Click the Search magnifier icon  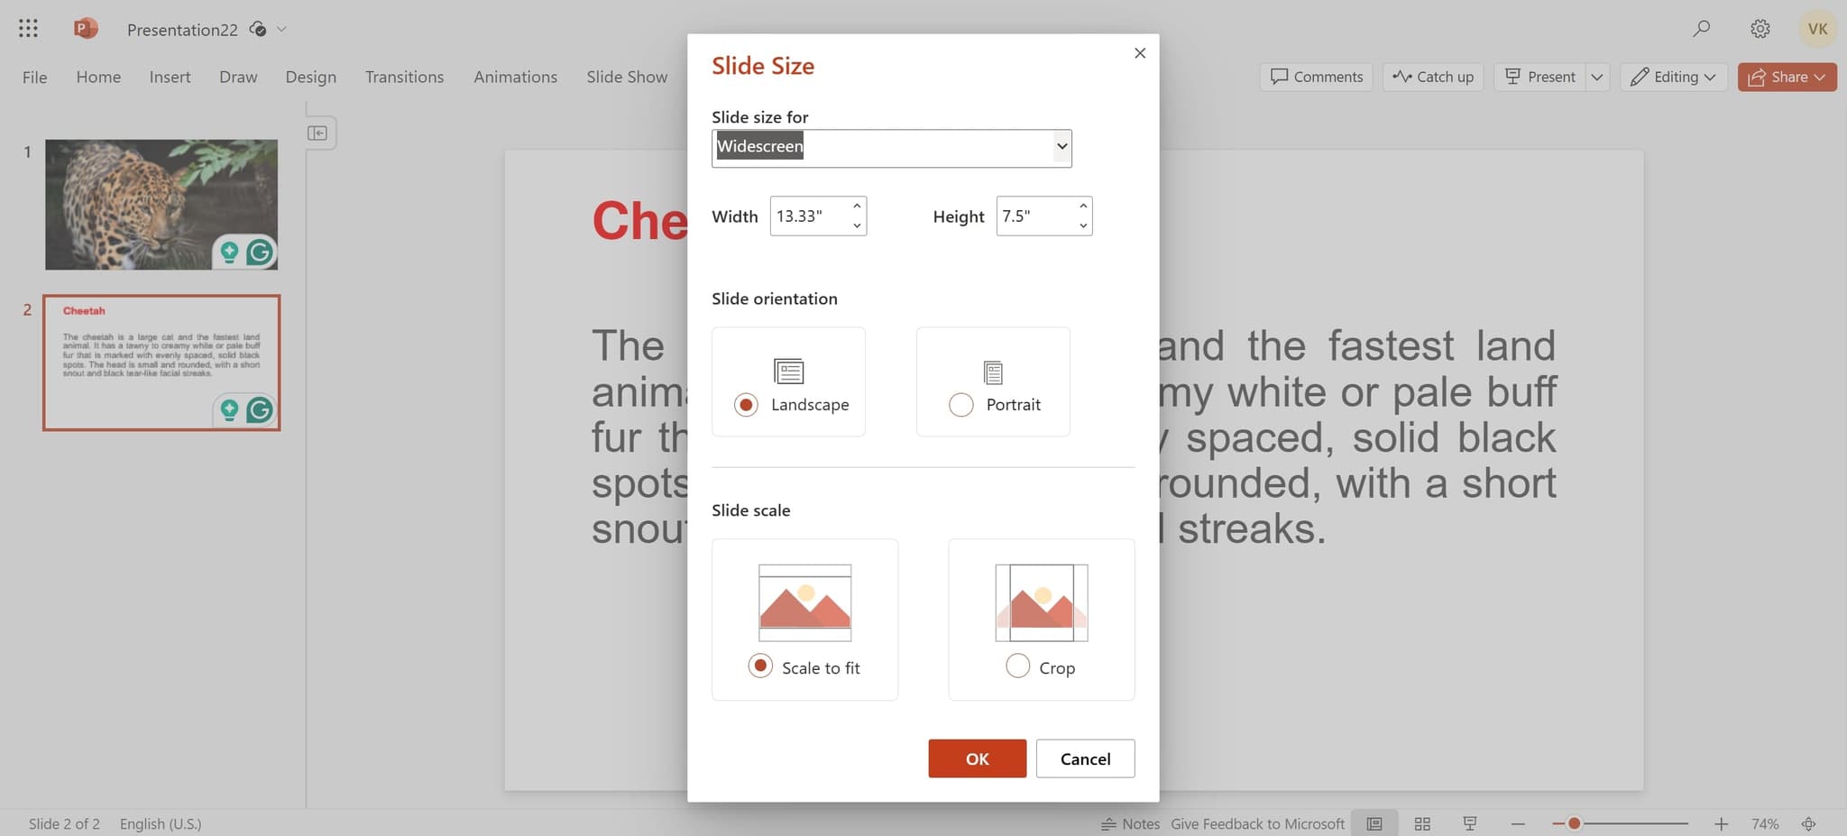[x=1701, y=28]
